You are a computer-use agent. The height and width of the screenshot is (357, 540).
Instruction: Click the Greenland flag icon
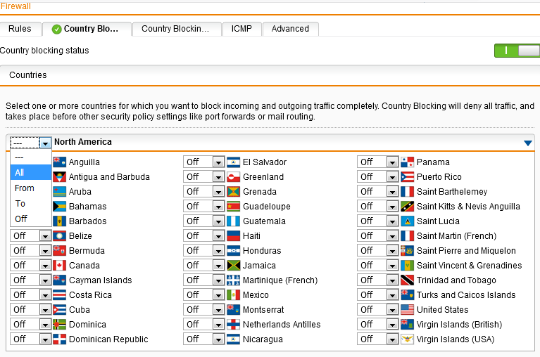(234, 177)
